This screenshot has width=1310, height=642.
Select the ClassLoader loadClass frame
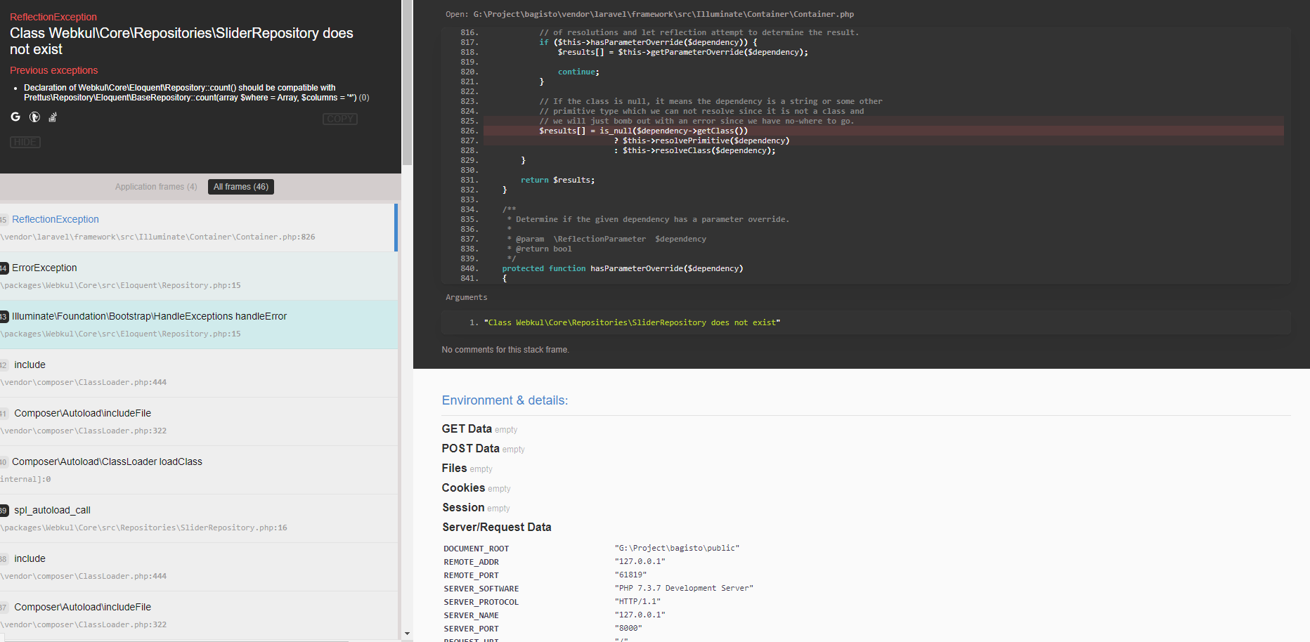click(x=198, y=470)
